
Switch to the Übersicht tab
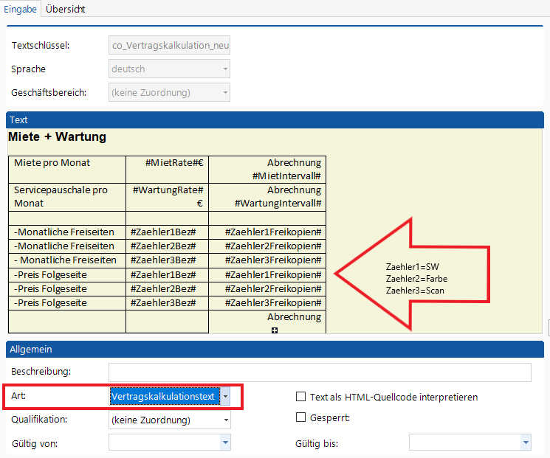(65, 10)
